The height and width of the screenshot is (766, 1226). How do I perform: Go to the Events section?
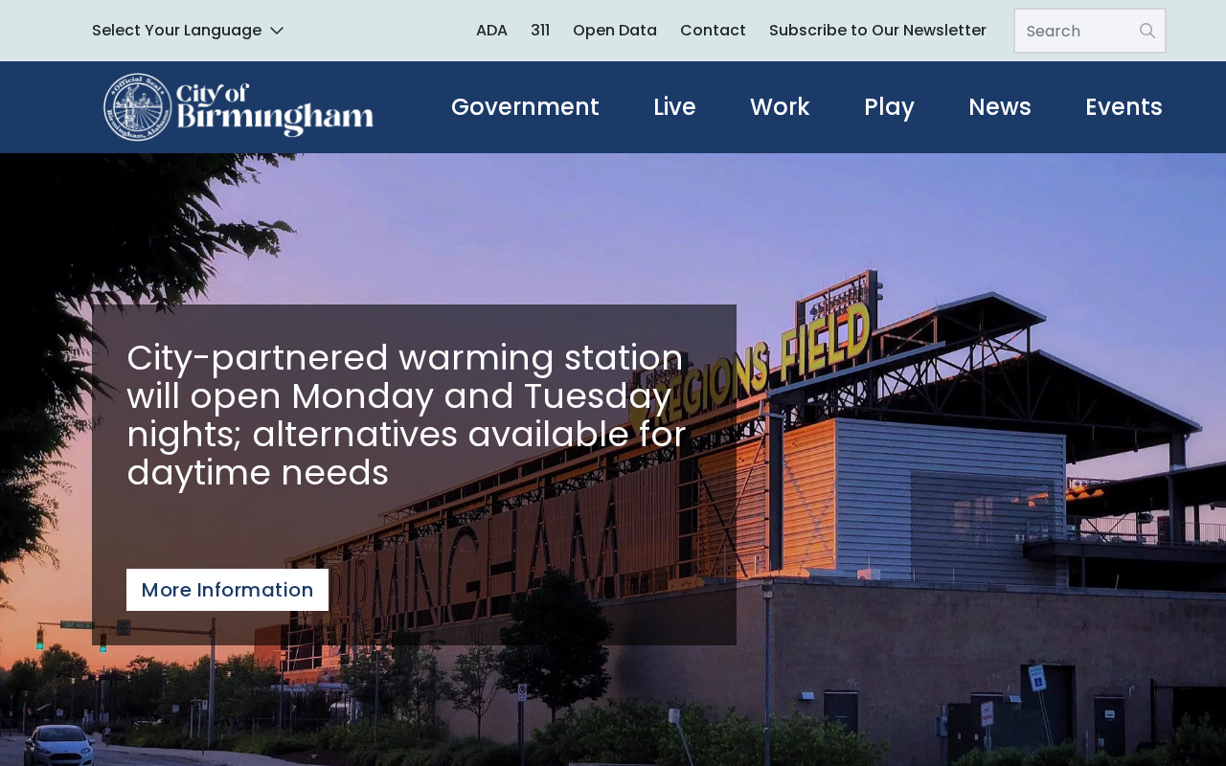pyautogui.click(x=1124, y=107)
